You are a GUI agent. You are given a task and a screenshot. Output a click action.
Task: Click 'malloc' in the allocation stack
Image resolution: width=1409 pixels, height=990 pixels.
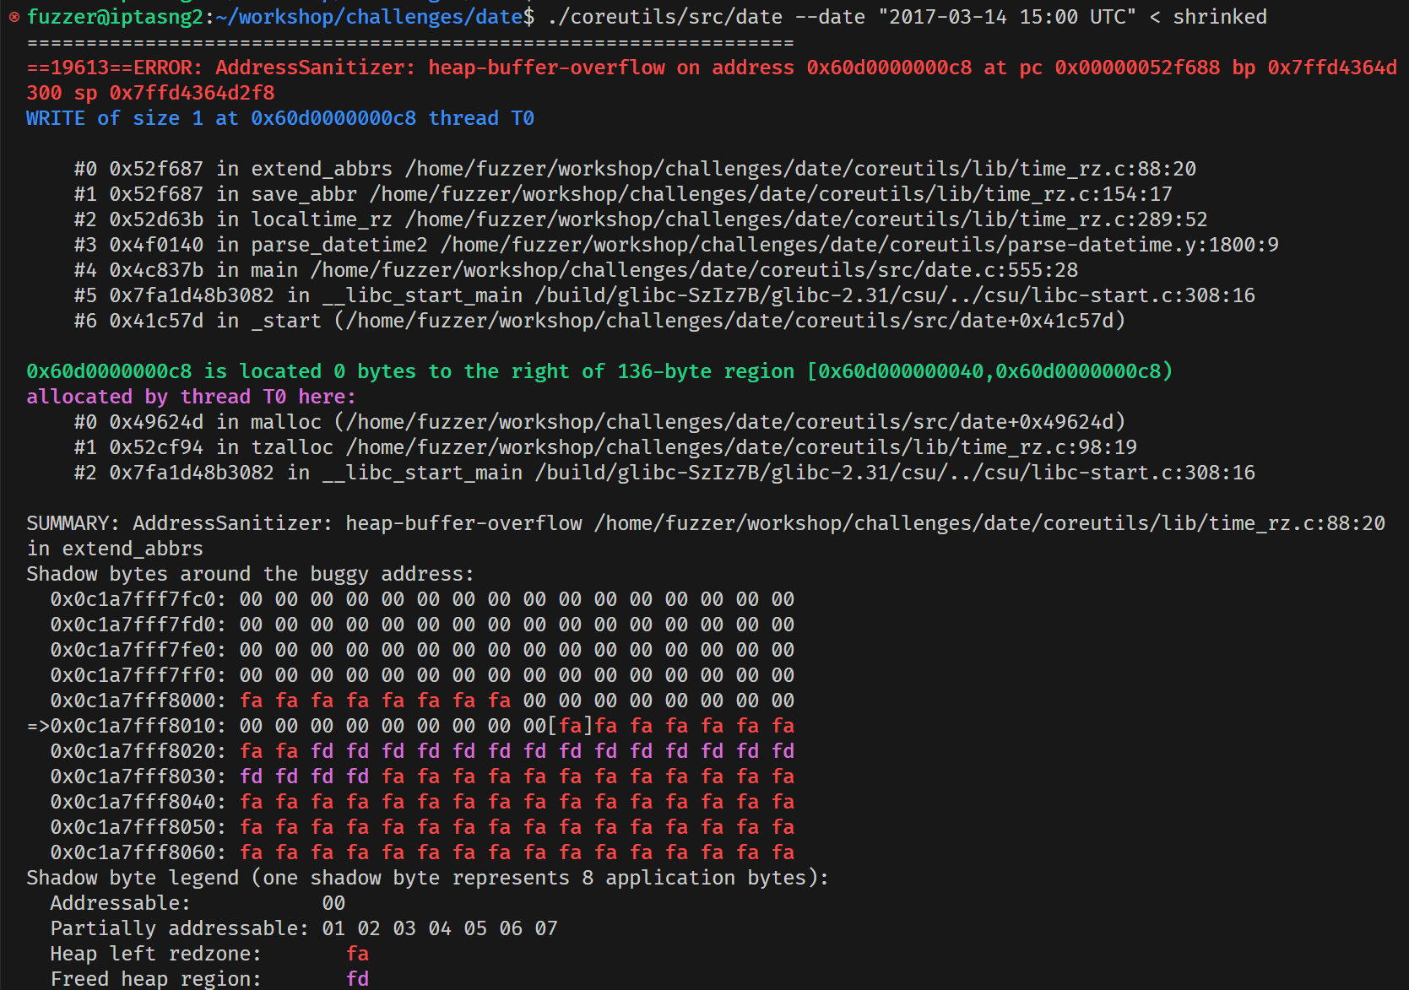pyautogui.click(x=286, y=422)
